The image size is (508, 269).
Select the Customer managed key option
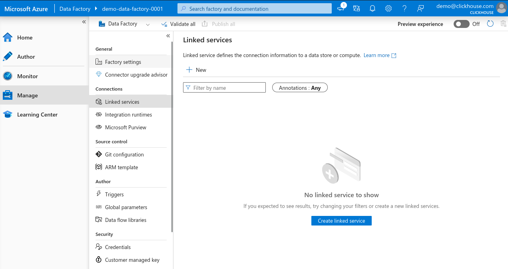[x=132, y=260]
